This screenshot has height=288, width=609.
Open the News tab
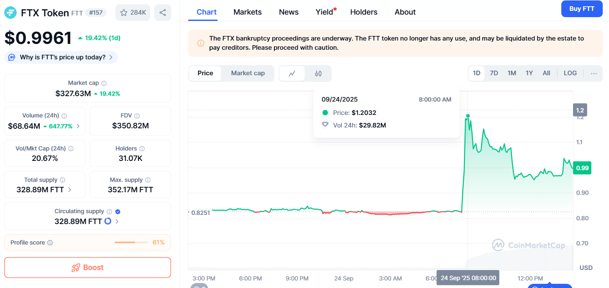coord(289,12)
